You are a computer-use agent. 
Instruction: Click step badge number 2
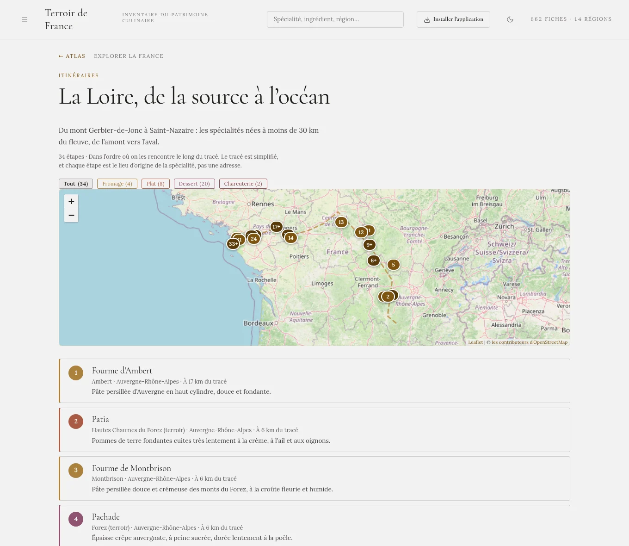pyautogui.click(x=76, y=422)
